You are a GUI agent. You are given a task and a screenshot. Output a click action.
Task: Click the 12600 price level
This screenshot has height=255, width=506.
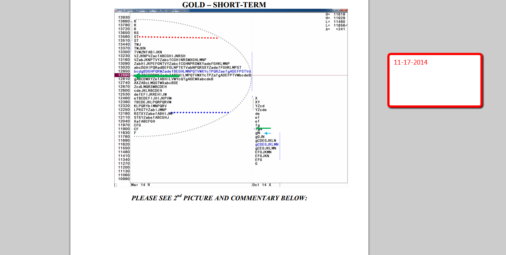coord(124,90)
